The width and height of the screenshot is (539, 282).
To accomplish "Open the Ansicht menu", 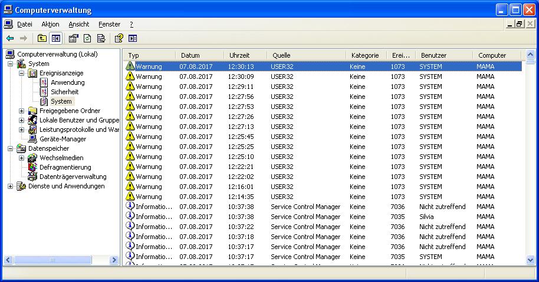I will (x=78, y=24).
